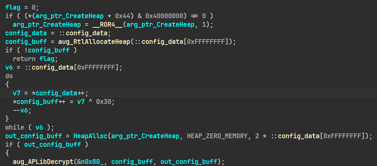Click the return keyword
Image resolution: width=377 pixels, height=166 pixels.
pyautogui.click(x=24, y=59)
